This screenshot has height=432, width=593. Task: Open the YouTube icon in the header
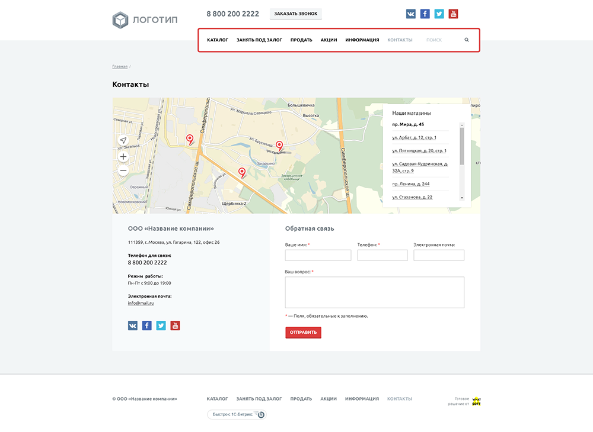tap(453, 14)
